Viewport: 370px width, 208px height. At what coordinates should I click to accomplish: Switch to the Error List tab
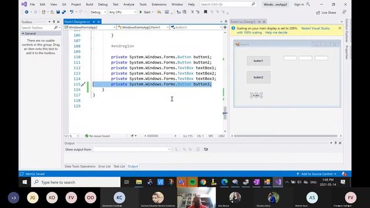point(104,166)
